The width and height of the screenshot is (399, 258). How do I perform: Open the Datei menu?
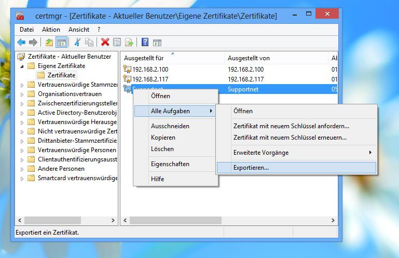[26, 30]
